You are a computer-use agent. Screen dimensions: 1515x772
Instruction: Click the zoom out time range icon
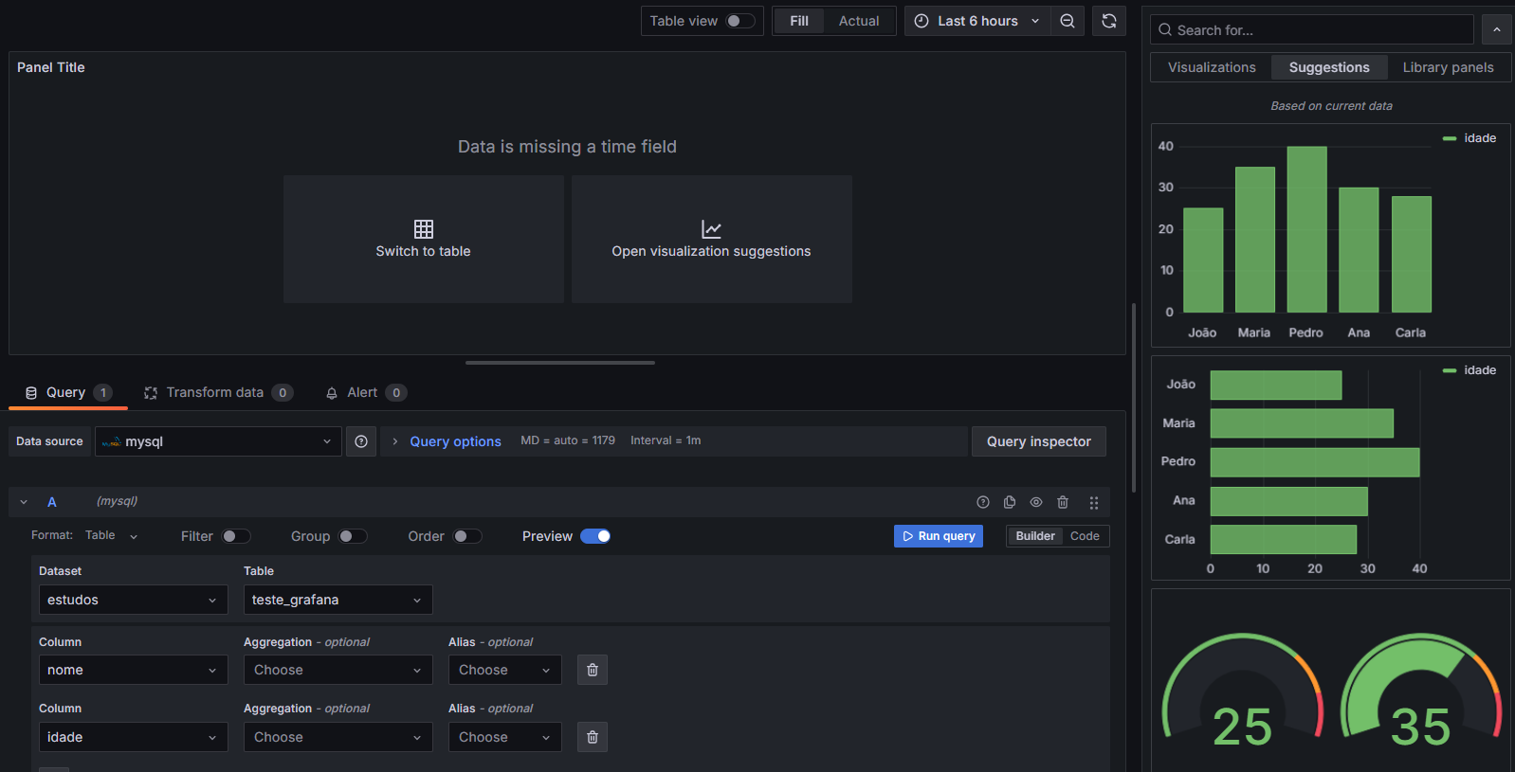(x=1068, y=21)
